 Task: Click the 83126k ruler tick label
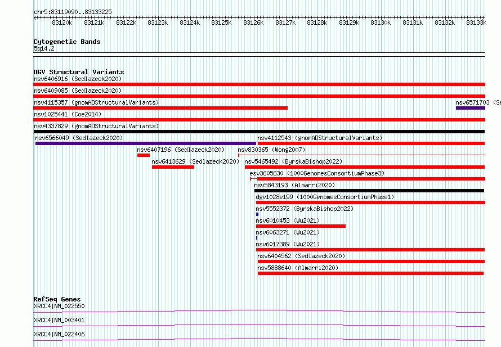tap(253, 22)
